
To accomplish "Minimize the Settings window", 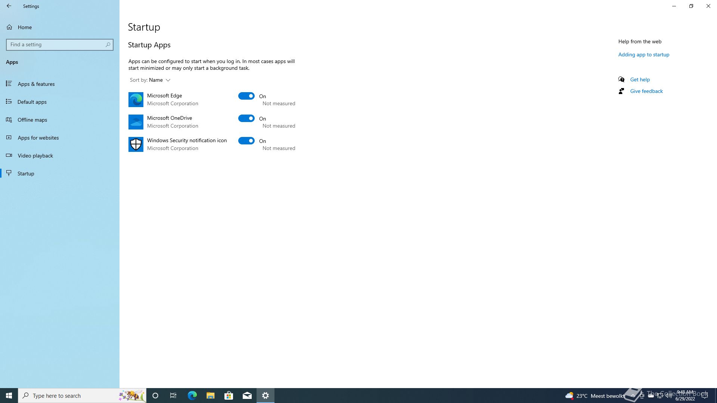I will point(674,6).
